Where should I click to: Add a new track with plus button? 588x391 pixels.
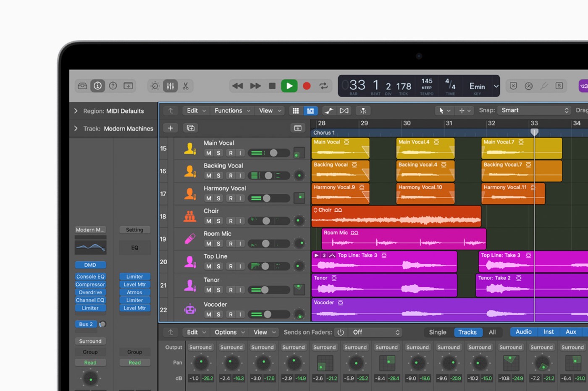[171, 128]
